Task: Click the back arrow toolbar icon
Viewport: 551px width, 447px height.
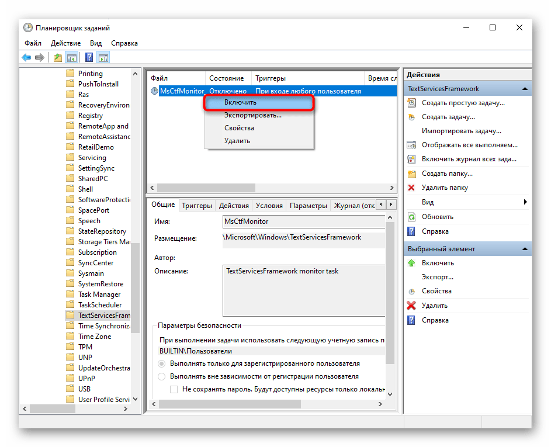Action: 26,57
